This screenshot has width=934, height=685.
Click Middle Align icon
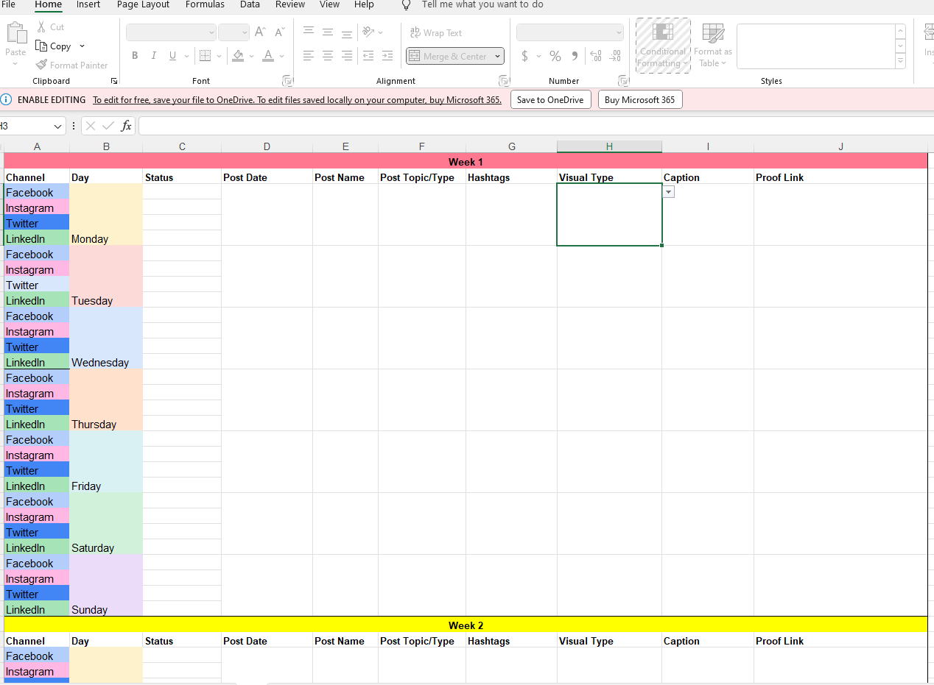[x=328, y=32]
